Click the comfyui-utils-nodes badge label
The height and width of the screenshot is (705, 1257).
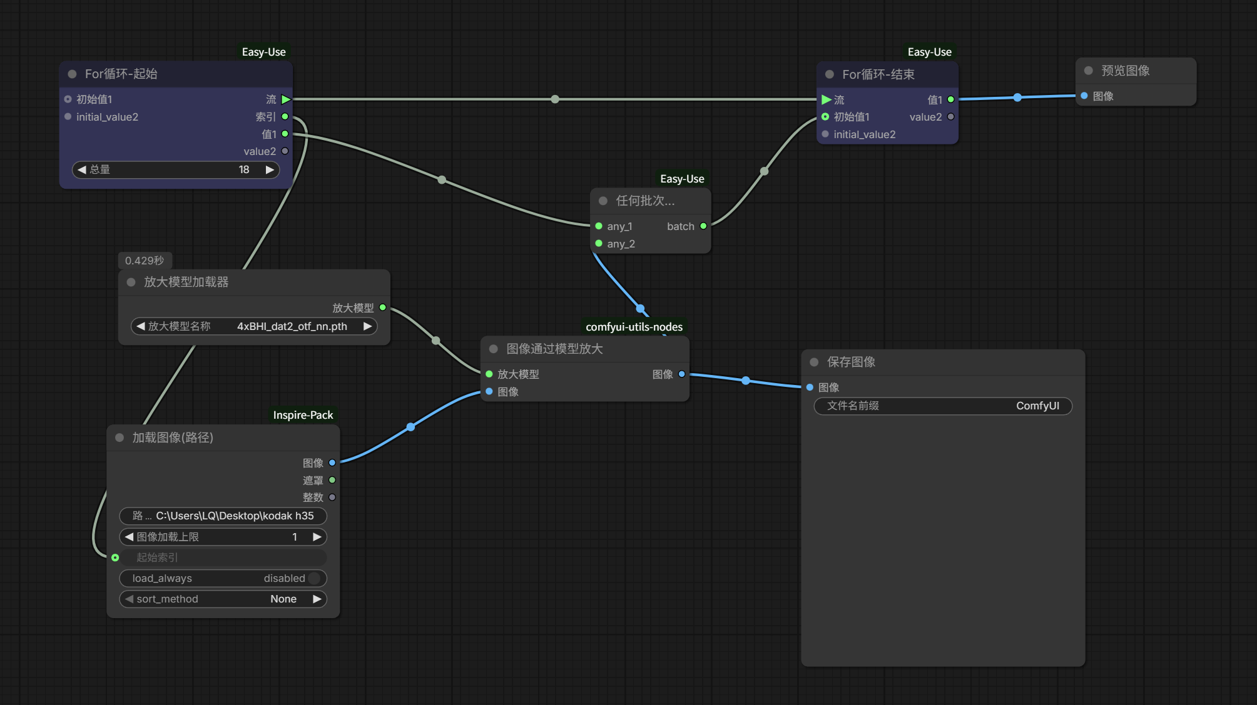coord(634,327)
